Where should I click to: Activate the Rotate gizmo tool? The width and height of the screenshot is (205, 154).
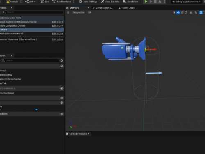(182, 13)
